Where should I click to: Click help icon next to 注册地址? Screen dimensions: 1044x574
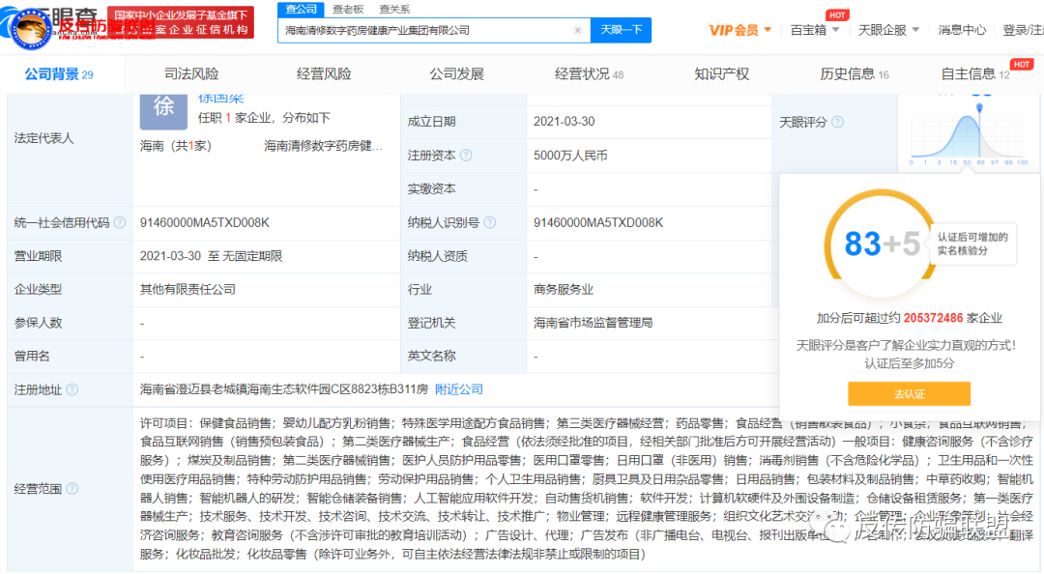[72, 389]
